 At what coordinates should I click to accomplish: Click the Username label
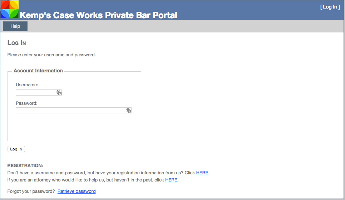27,85
